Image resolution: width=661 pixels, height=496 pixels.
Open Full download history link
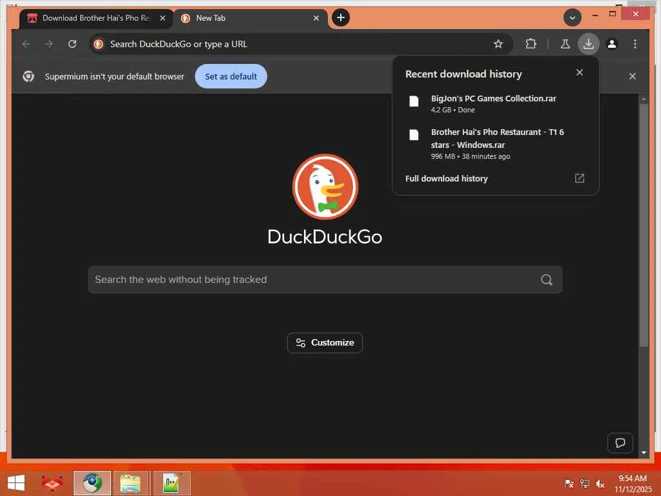click(x=447, y=178)
